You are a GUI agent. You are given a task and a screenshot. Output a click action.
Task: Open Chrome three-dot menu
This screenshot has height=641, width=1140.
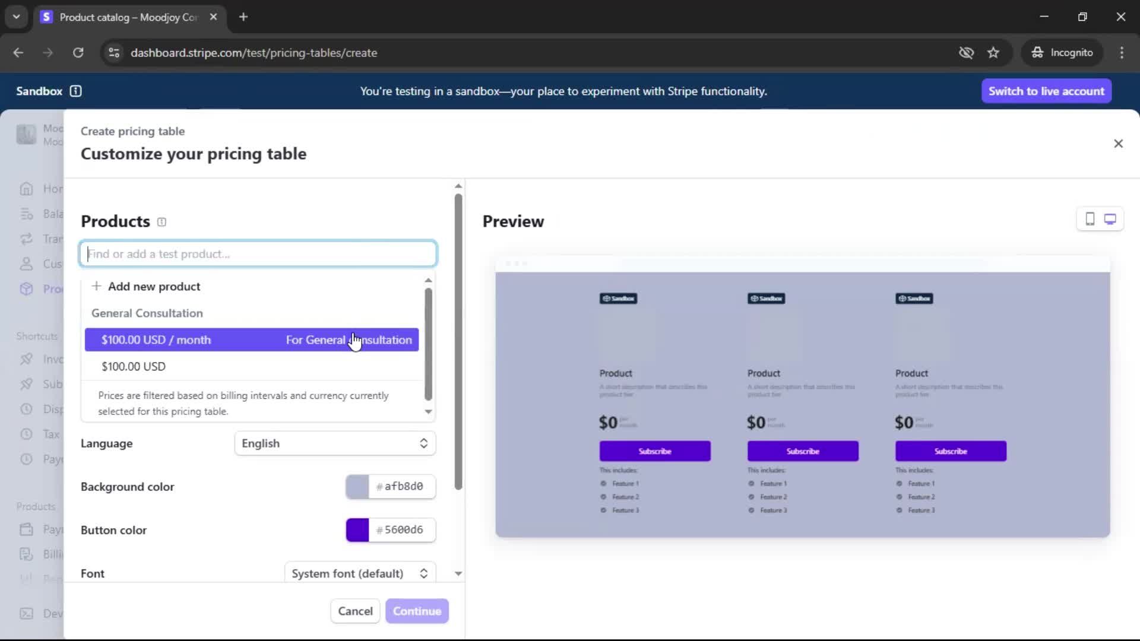point(1122,53)
